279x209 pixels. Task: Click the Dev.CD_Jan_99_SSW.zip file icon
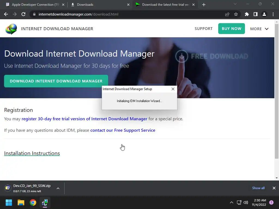pyautogui.click(x=8, y=188)
